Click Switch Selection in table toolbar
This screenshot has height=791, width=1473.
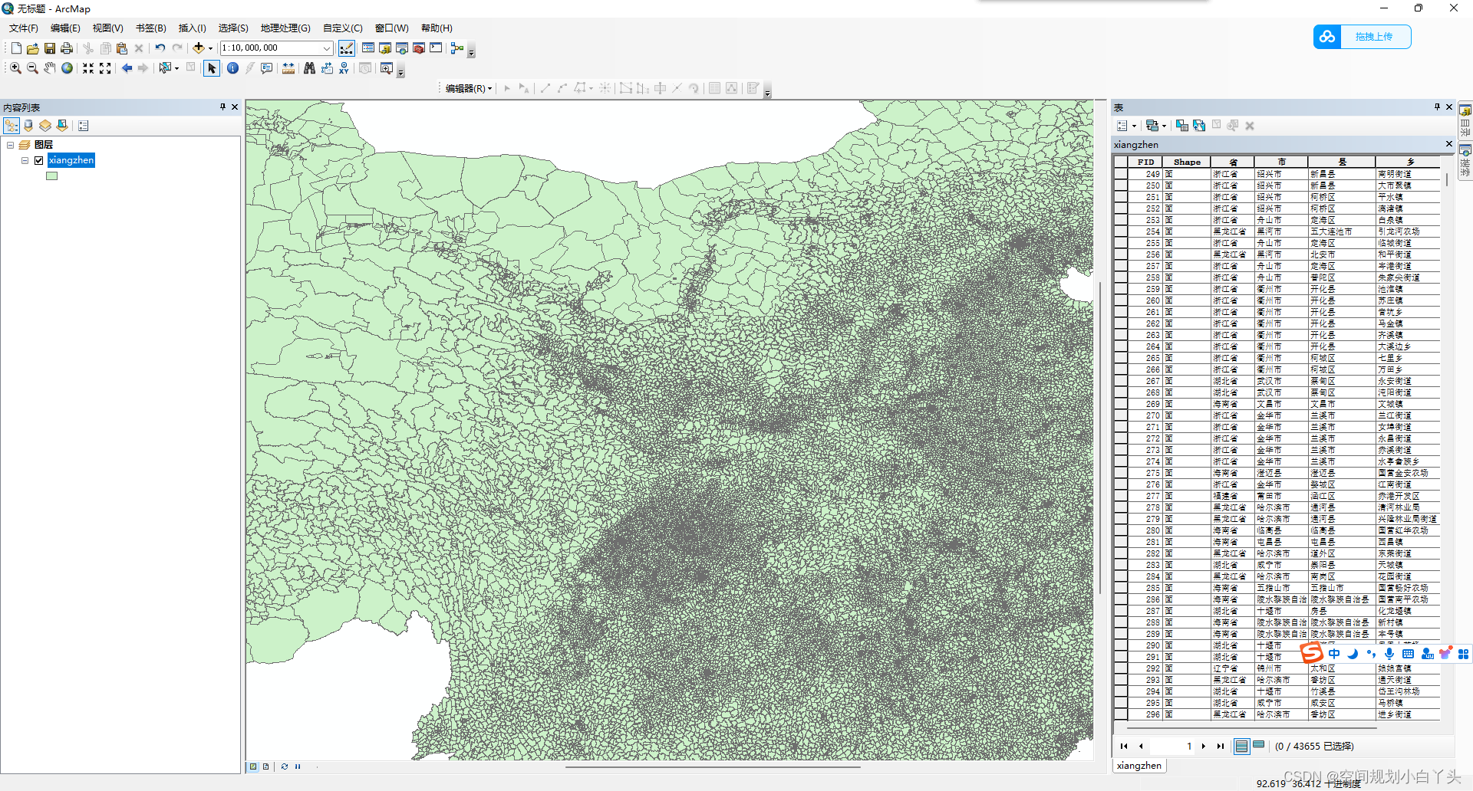coord(1199,126)
